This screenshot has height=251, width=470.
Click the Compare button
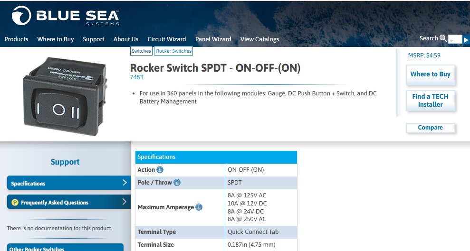pyautogui.click(x=431, y=128)
